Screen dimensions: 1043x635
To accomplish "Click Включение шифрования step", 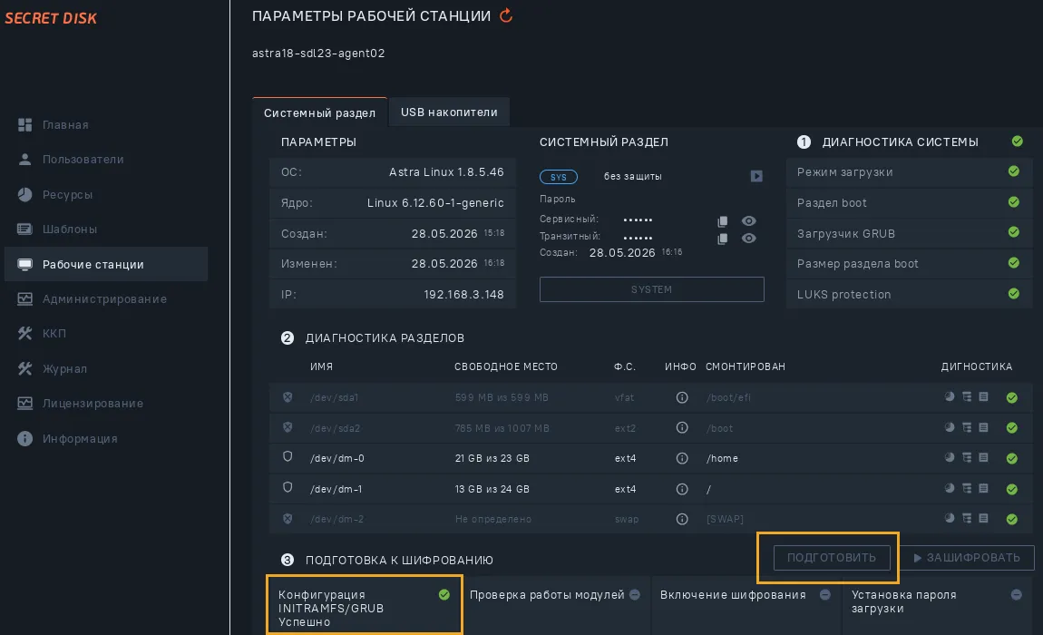I will [x=746, y=605].
